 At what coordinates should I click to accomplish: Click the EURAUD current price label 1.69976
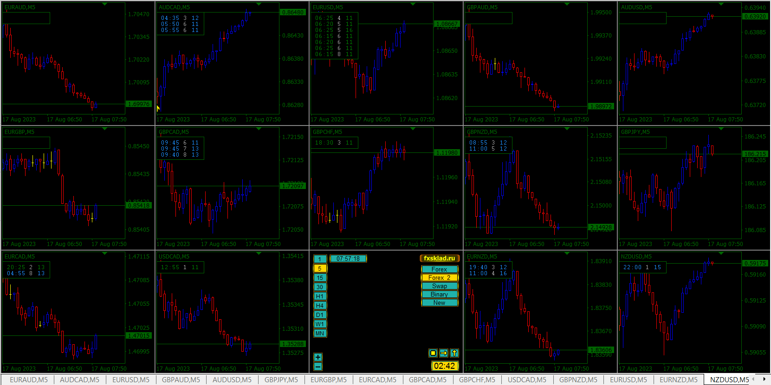pyautogui.click(x=139, y=104)
